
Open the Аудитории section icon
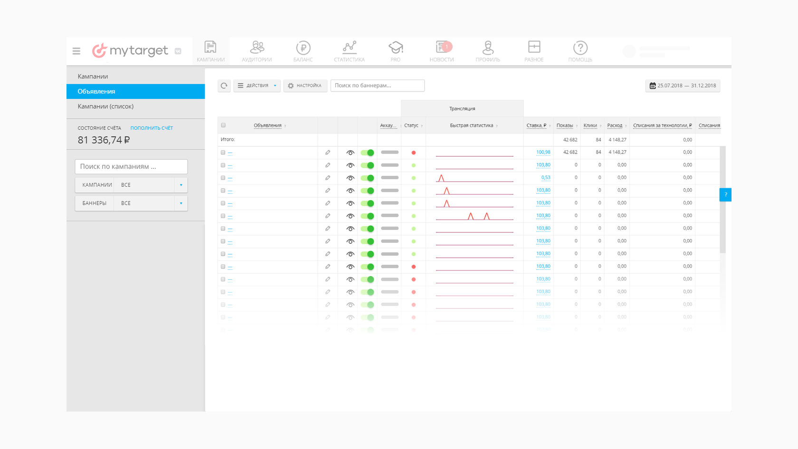click(257, 51)
